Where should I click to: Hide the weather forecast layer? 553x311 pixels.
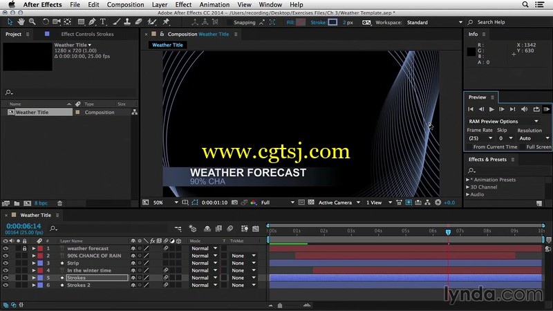6,248
